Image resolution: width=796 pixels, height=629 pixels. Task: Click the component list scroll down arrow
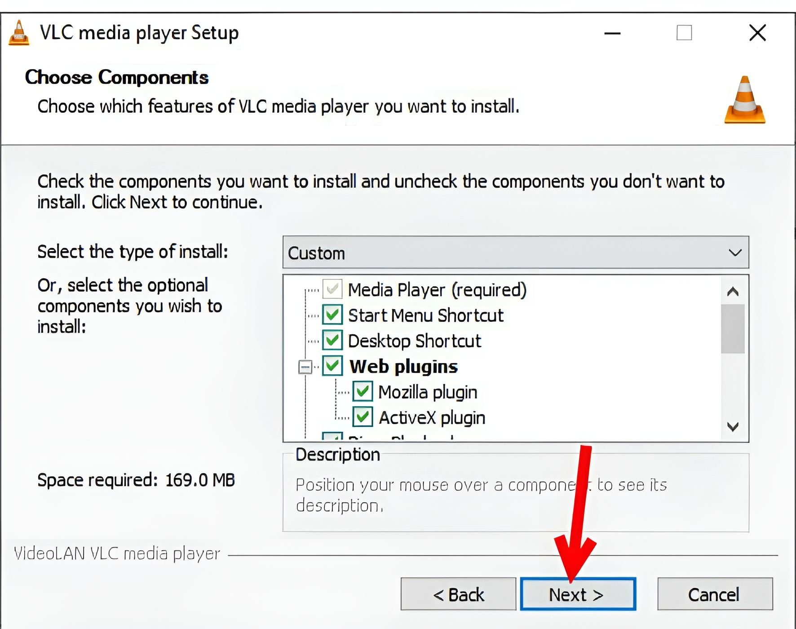point(733,426)
